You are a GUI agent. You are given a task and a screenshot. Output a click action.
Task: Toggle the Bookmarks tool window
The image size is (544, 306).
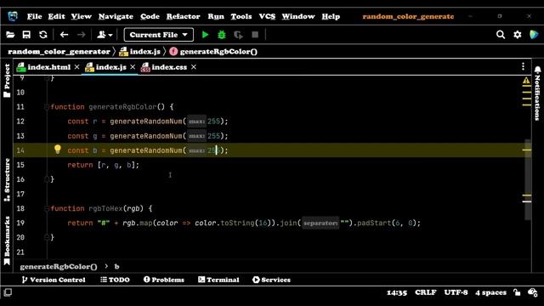point(7,241)
